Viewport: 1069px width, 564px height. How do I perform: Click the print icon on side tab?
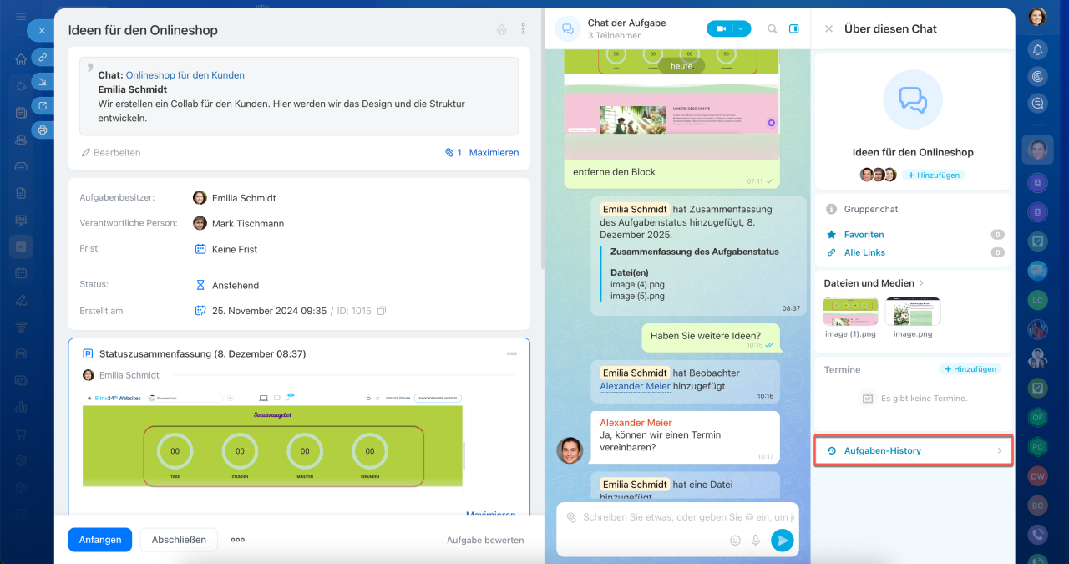(43, 130)
